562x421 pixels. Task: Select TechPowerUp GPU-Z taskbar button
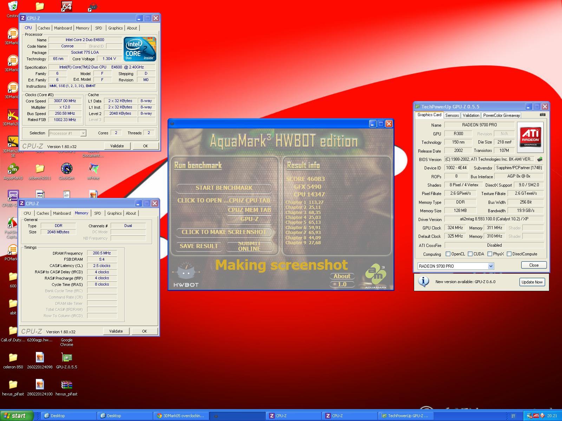[406, 416]
